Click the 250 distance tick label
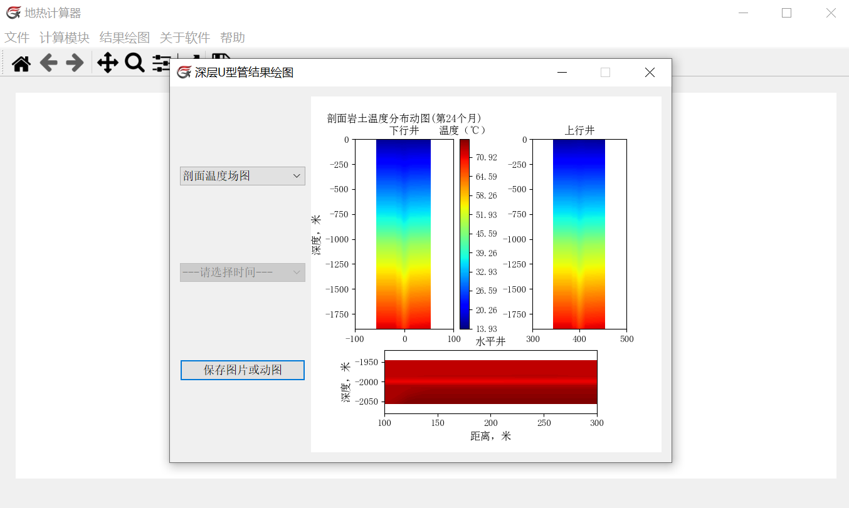 (544, 423)
